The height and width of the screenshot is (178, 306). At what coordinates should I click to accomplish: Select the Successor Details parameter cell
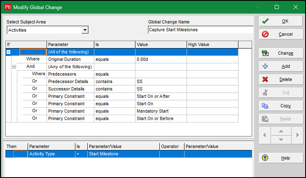pyautogui.click(x=70, y=89)
